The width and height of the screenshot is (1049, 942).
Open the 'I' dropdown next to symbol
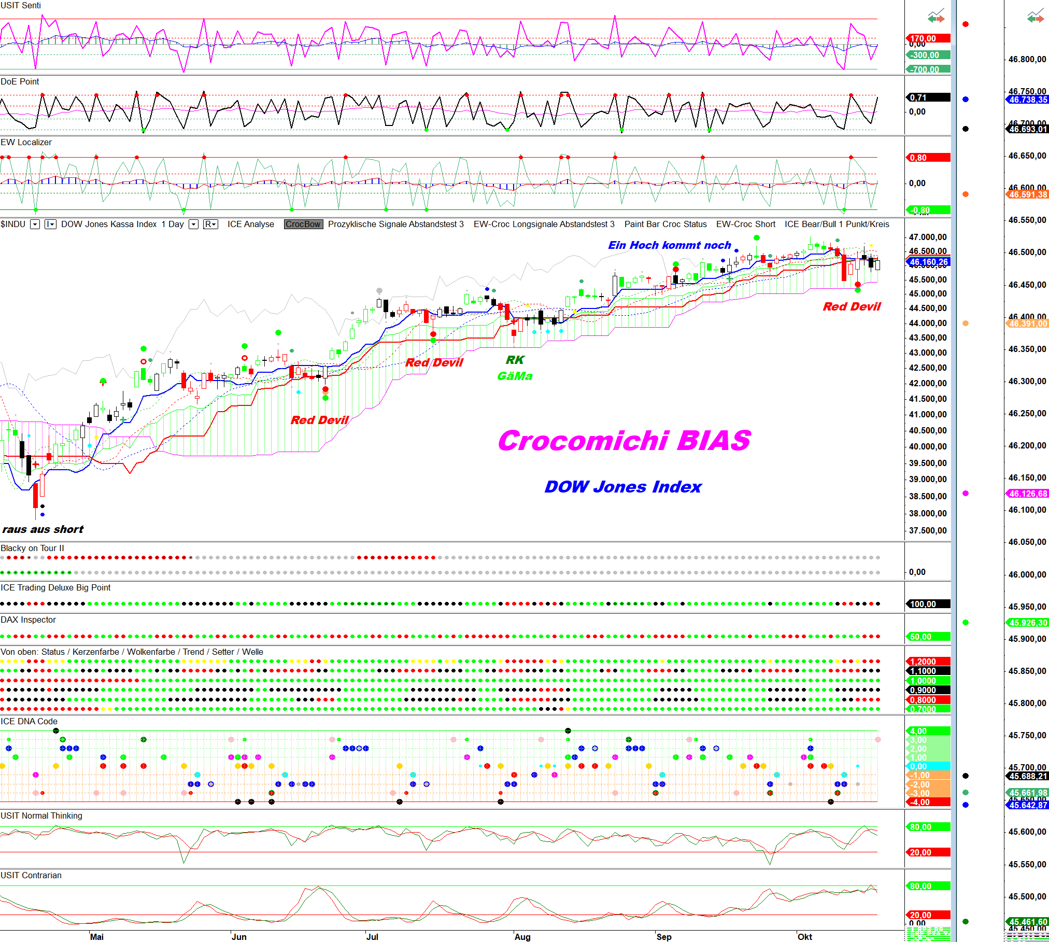[x=50, y=224]
